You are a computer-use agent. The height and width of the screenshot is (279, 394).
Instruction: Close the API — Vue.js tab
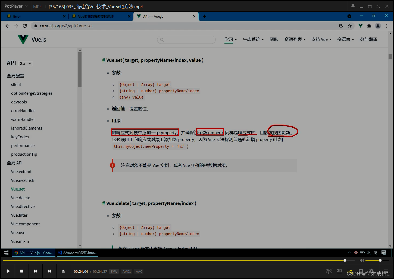coord(194,16)
